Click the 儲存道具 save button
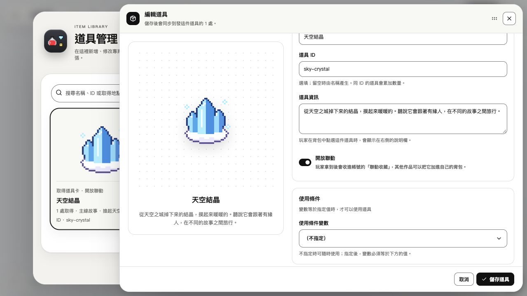 495,279
